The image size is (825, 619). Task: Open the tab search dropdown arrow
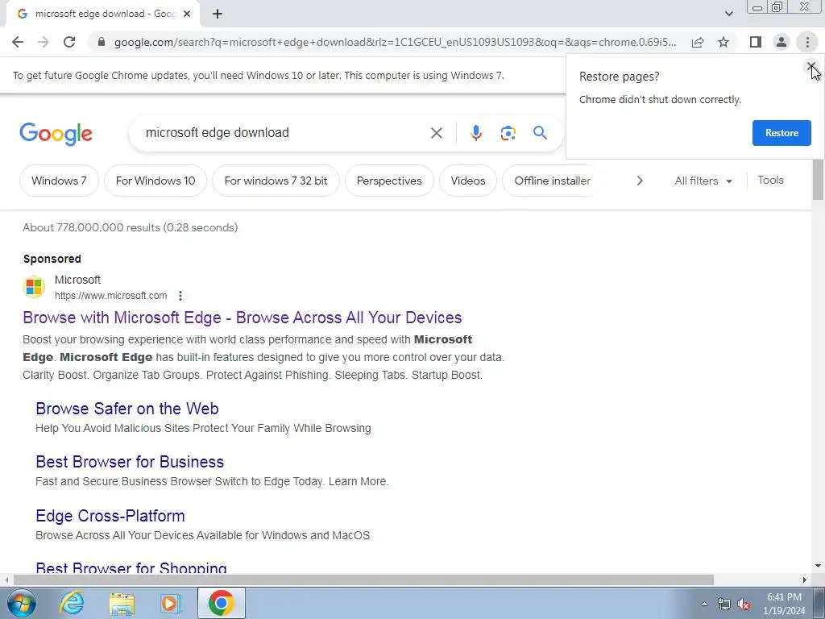coord(728,14)
